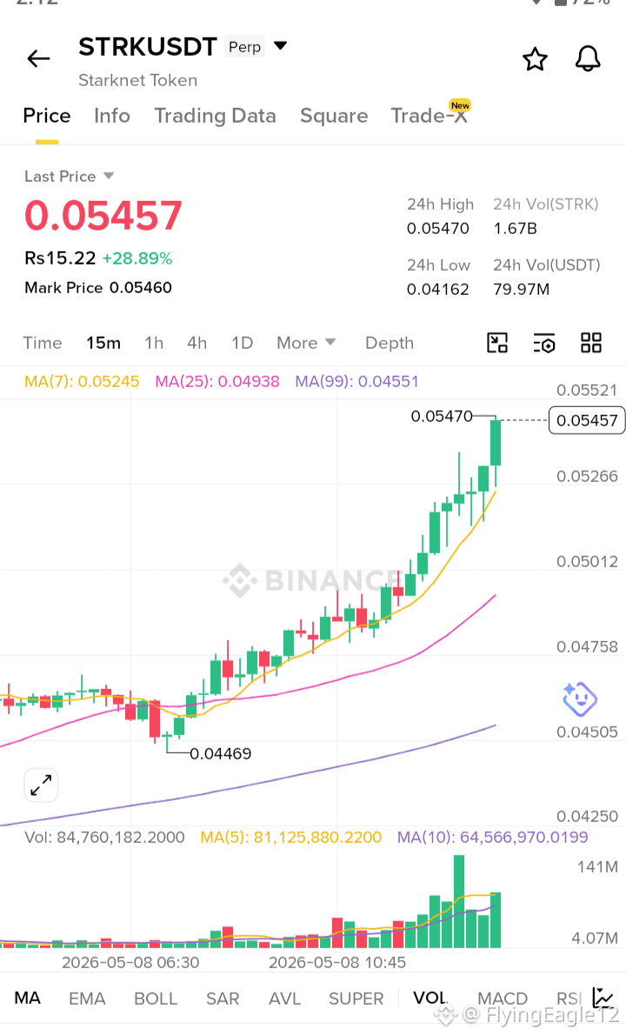Tap the 24h Vol(STRK) value 1.67B
626x1036 pixels.
pos(515,229)
